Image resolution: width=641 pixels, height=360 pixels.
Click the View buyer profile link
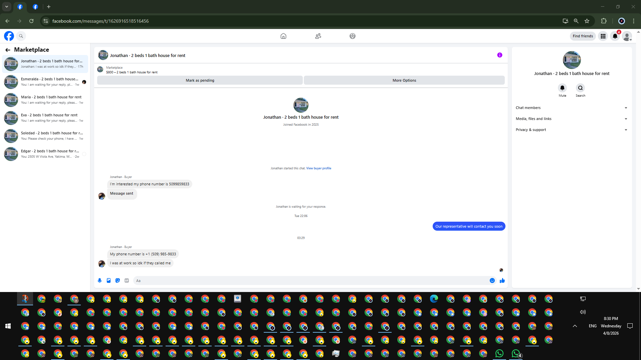[x=318, y=168]
